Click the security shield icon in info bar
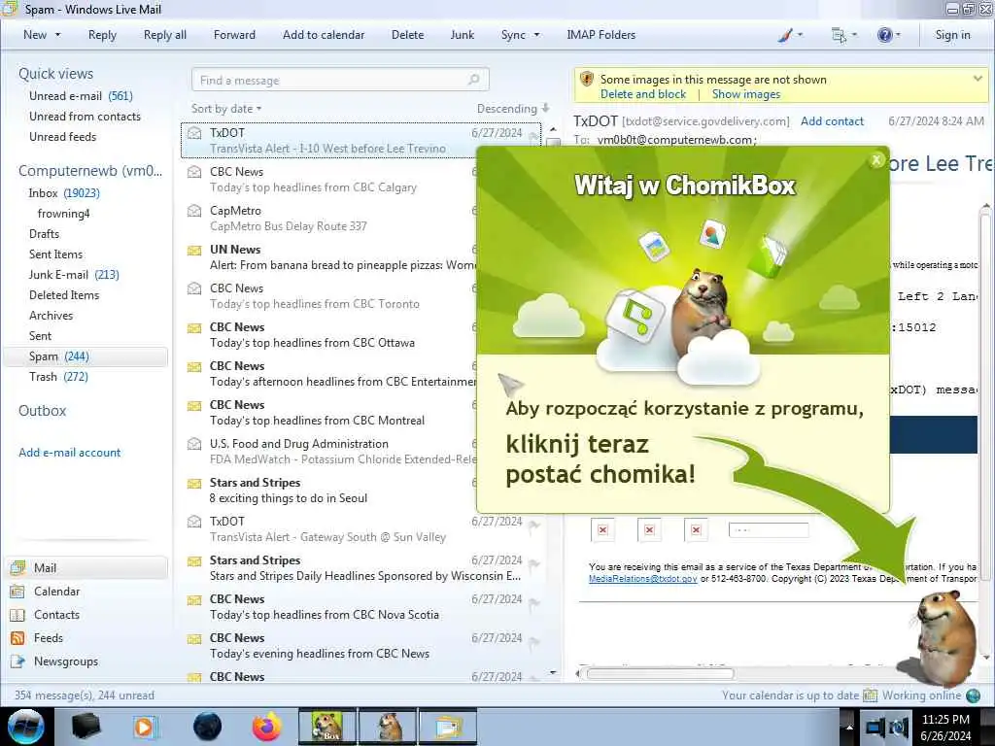 (587, 80)
